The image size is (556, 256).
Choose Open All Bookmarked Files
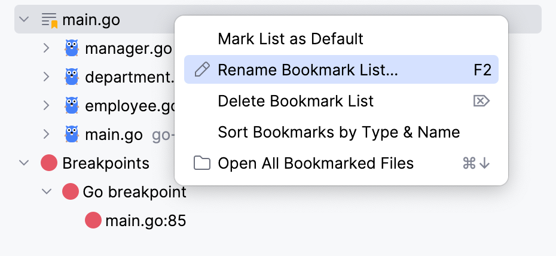pyautogui.click(x=316, y=163)
